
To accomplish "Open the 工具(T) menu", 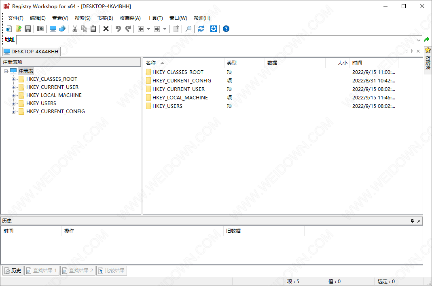I will [155, 18].
